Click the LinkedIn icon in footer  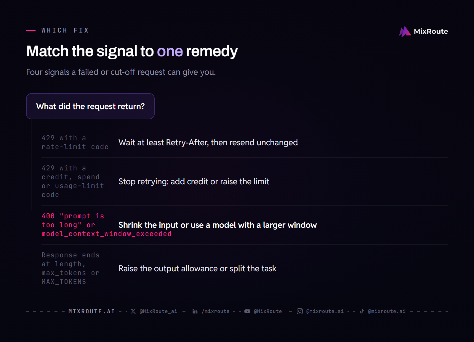click(195, 311)
